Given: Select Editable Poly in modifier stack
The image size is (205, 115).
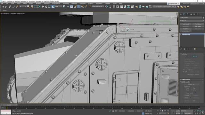Looking at the screenshot, I should coord(192,34).
